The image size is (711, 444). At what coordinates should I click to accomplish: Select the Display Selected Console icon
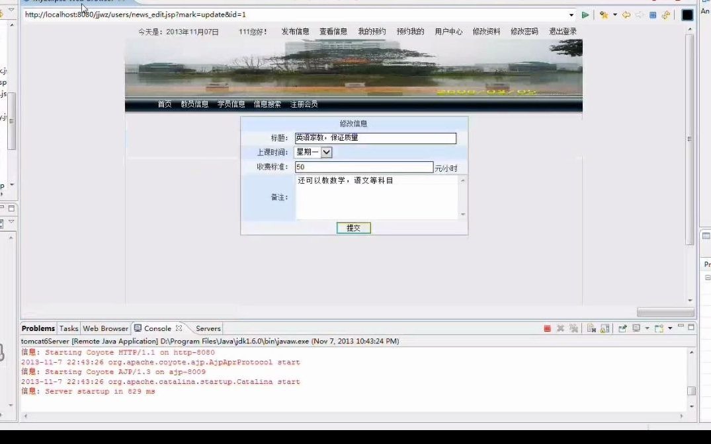tap(636, 328)
